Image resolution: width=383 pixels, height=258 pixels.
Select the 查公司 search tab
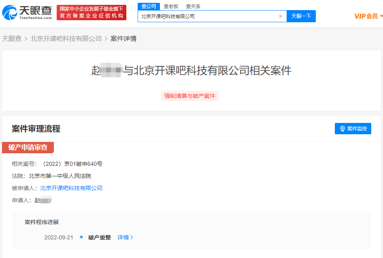point(149,6)
